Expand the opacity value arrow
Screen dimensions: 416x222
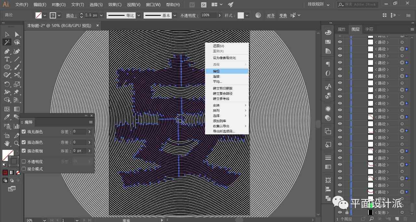point(220,15)
